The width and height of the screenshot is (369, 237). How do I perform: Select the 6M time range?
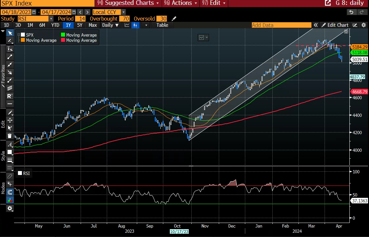pyautogui.click(x=42, y=25)
